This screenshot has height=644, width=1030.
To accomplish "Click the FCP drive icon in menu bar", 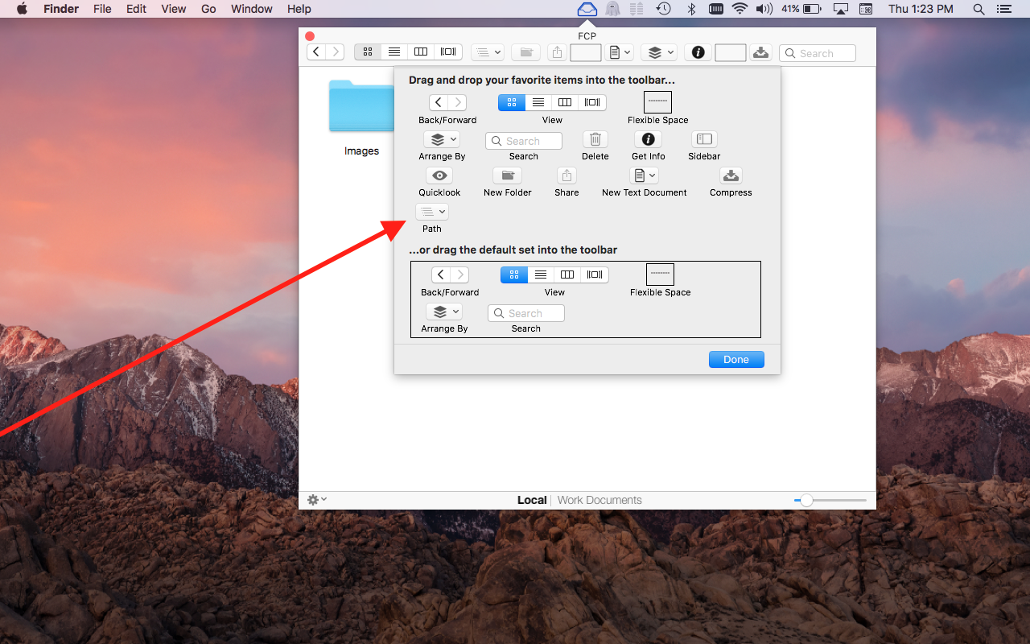I will (x=587, y=9).
